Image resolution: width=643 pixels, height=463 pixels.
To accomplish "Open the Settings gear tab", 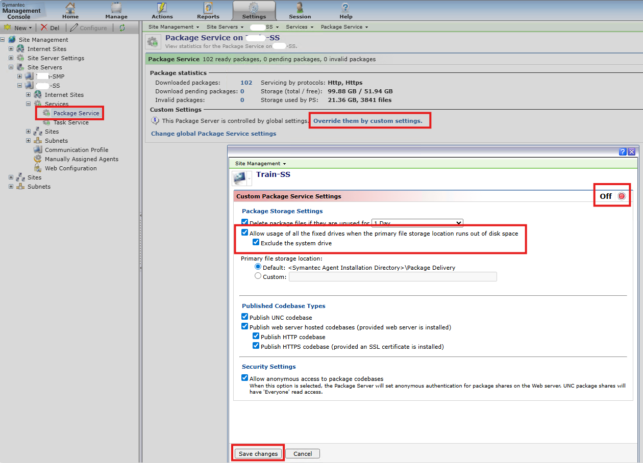I will (254, 10).
